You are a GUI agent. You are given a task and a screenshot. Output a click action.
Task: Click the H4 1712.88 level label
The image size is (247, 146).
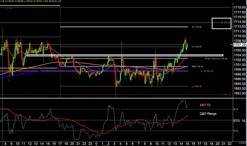tap(196, 27)
